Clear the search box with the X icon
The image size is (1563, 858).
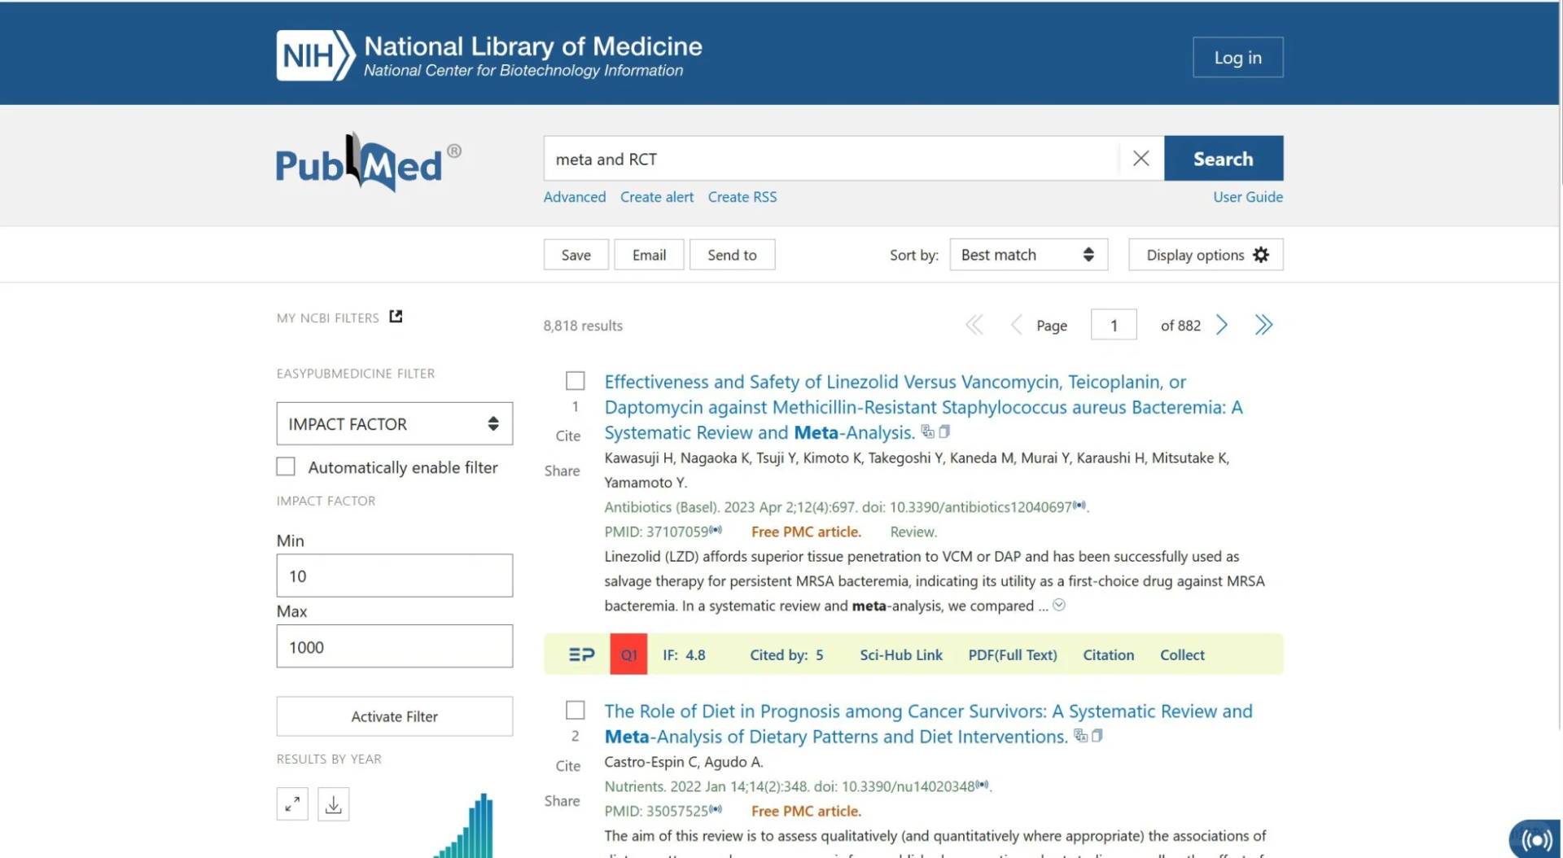click(1141, 159)
